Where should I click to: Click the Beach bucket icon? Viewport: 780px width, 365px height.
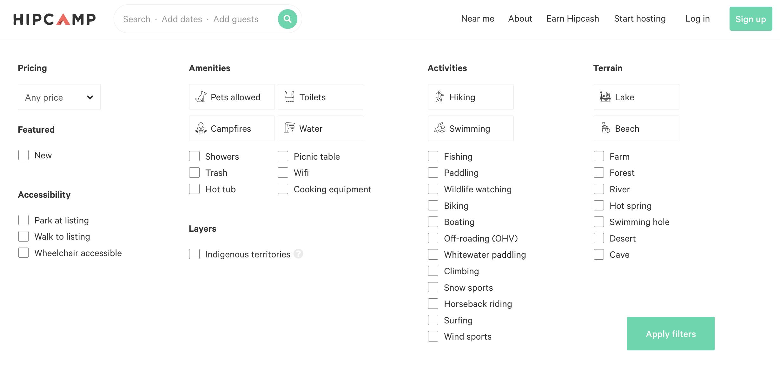[605, 128]
